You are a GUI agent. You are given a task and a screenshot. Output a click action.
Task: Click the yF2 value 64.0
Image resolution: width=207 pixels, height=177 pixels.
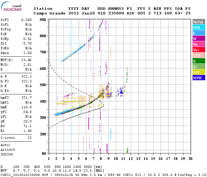(x=28, y=112)
